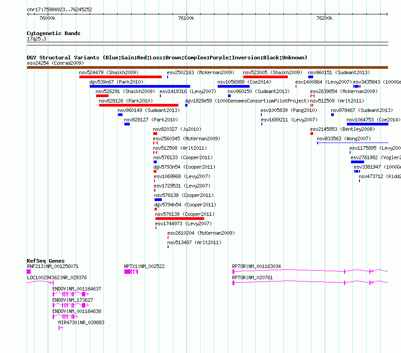Click the dgv1828e59 1000GenomesConsortiumPilotProject label
Screen dimensions: 401x353
[247, 101]
